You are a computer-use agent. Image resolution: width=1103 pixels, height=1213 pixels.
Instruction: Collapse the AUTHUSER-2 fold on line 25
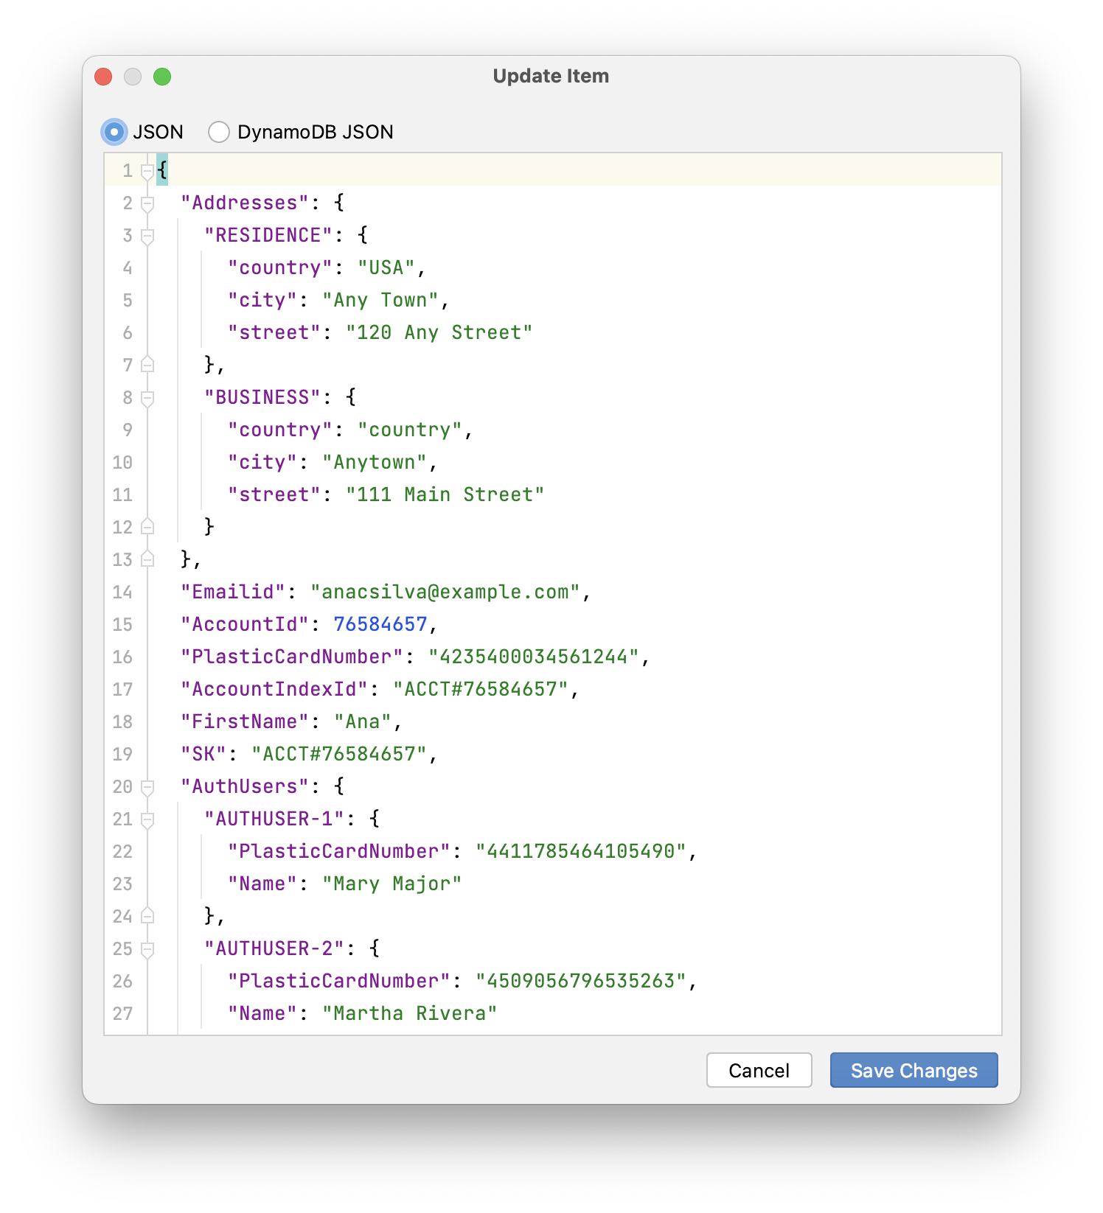pyautogui.click(x=147, y=950)
